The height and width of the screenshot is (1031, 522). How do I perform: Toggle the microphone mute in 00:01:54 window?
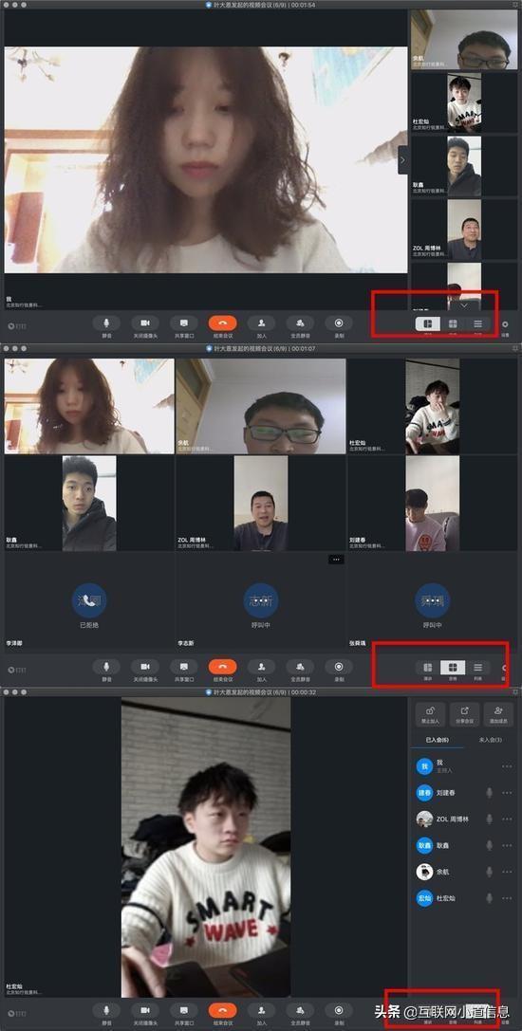[x=106, y=323]
